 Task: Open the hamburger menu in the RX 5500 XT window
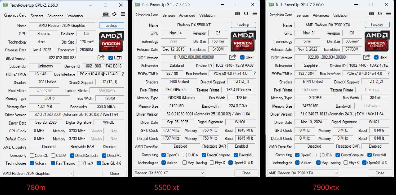tap(255, 14)
